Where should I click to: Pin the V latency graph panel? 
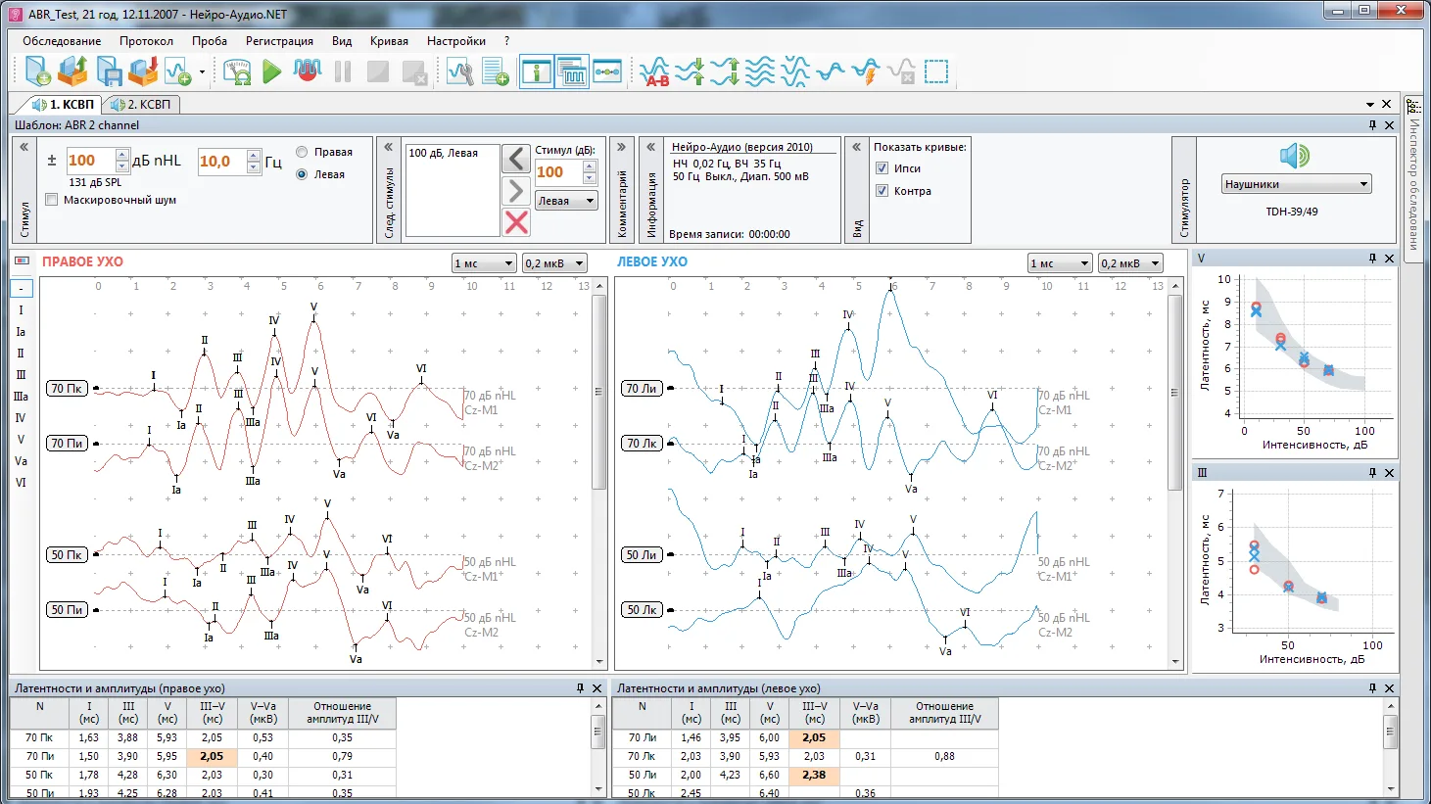click(1372, 259)
